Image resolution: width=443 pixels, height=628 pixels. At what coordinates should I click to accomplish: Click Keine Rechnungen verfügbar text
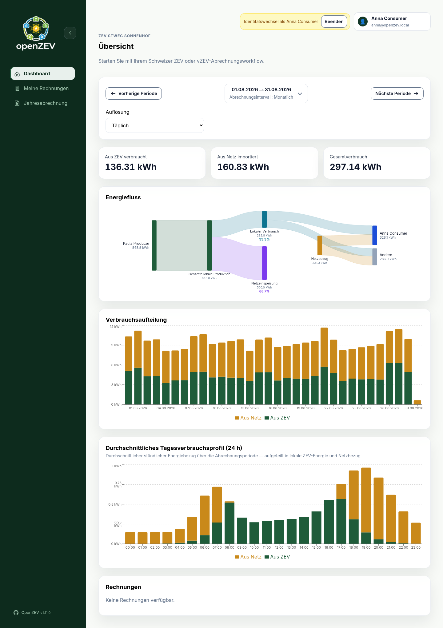click(x=140, y=600)
